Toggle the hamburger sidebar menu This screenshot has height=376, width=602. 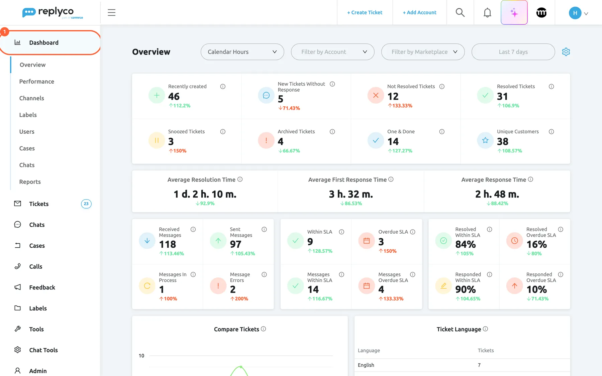click(111, 13)
